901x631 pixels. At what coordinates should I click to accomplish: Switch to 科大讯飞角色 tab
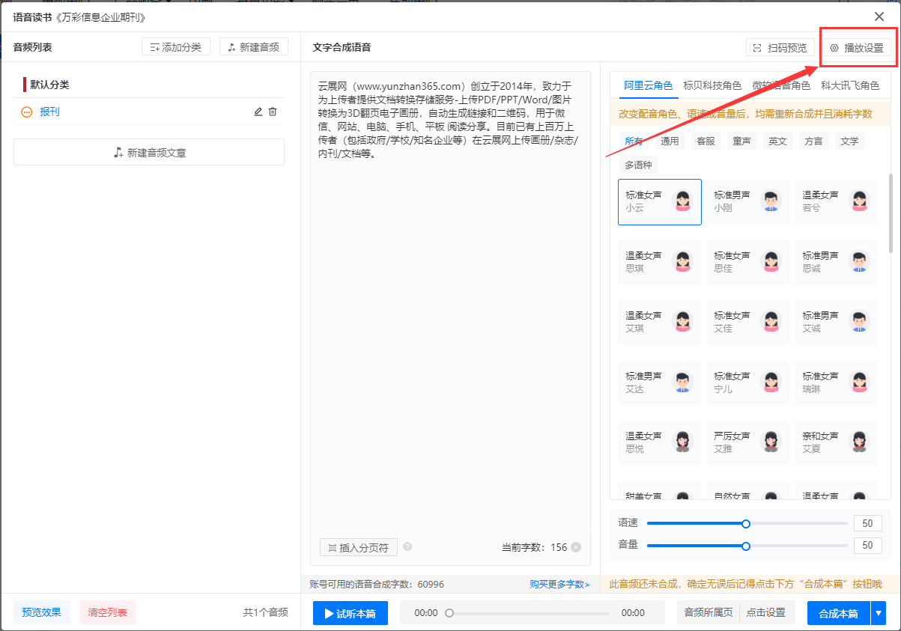(x=850, y=85)
